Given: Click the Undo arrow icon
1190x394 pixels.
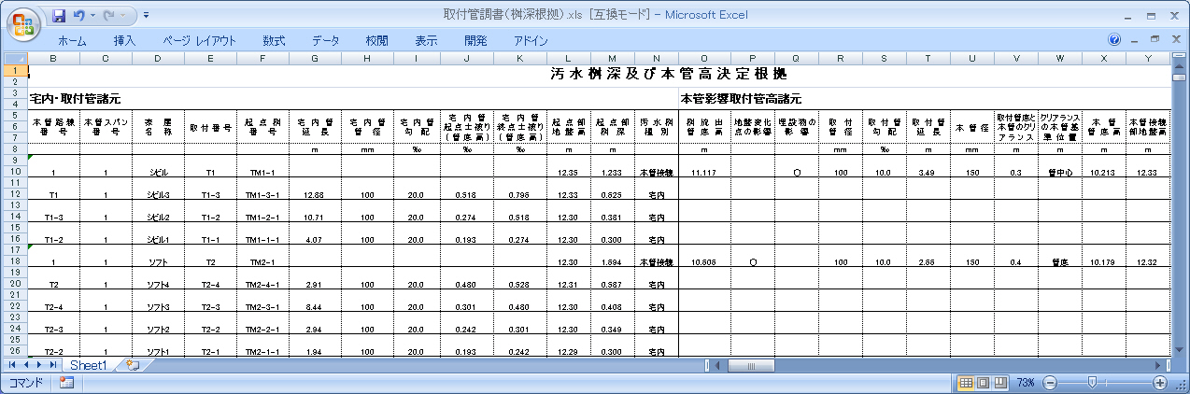Looking at the screenshot, I should click(x=79, y=16).
